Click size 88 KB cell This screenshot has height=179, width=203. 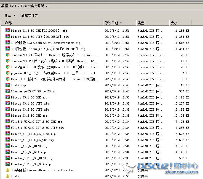pos(185,79)
